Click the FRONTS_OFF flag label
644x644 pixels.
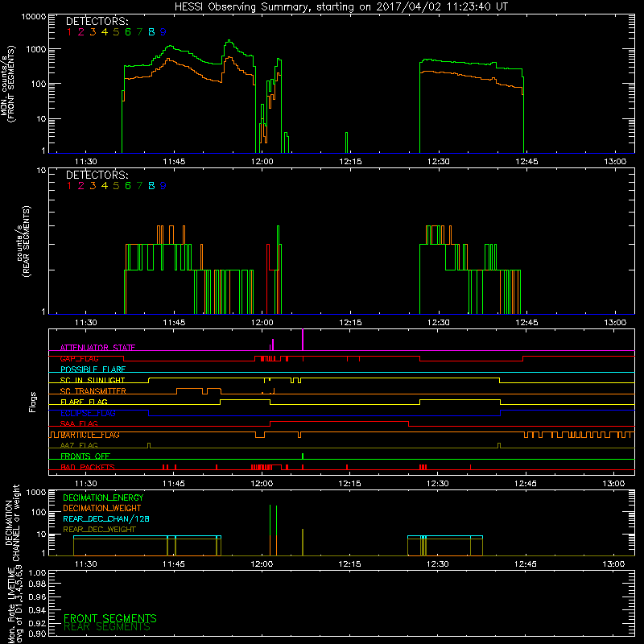(x=85, y=456)
